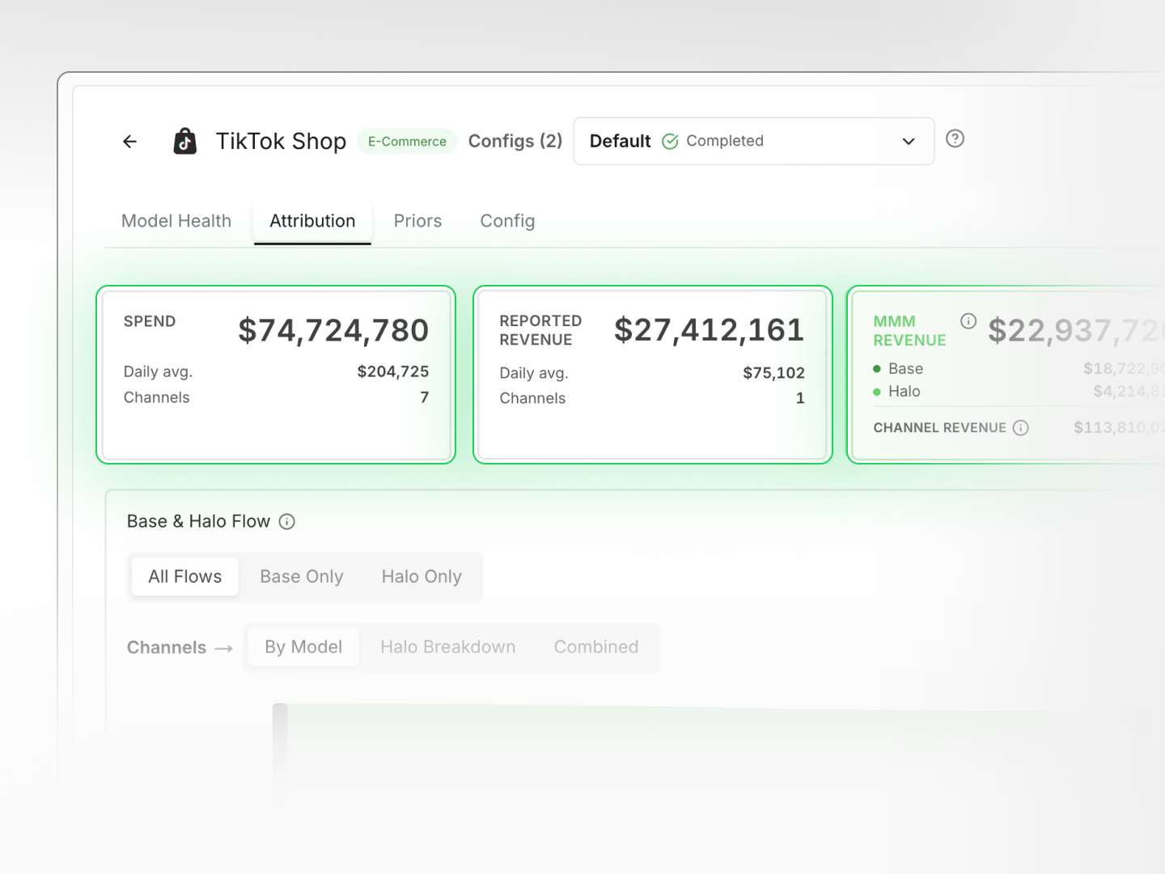Click the Daily avg. label in the Spend card
Viewport: 1165px width, 874px height.
coord(158,372)
